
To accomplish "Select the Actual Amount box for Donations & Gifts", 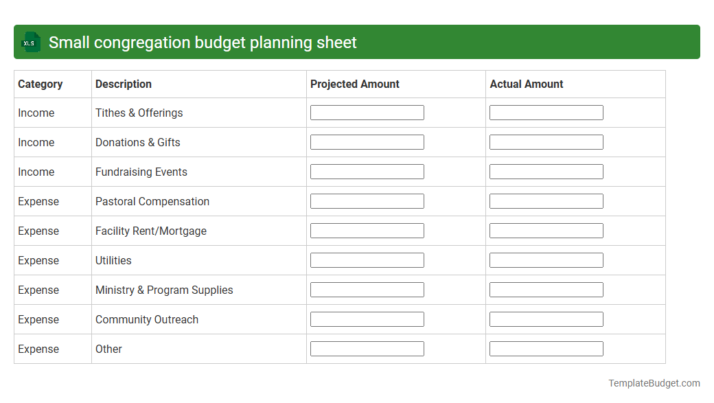I will pyautogui.click(x=546, y=141).
